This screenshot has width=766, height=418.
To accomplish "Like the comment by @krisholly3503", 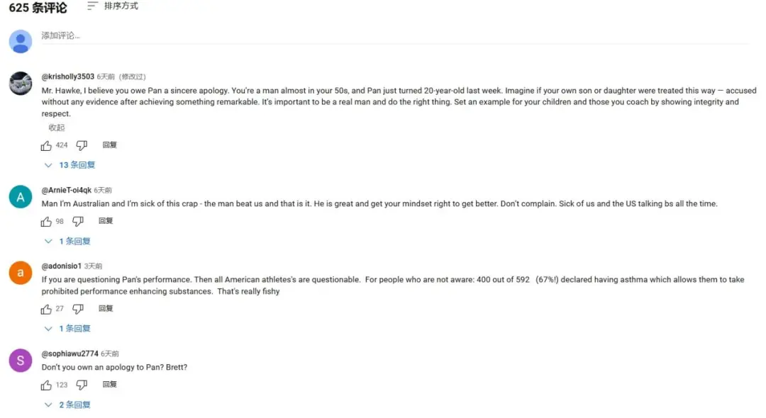I will point(46,145).
